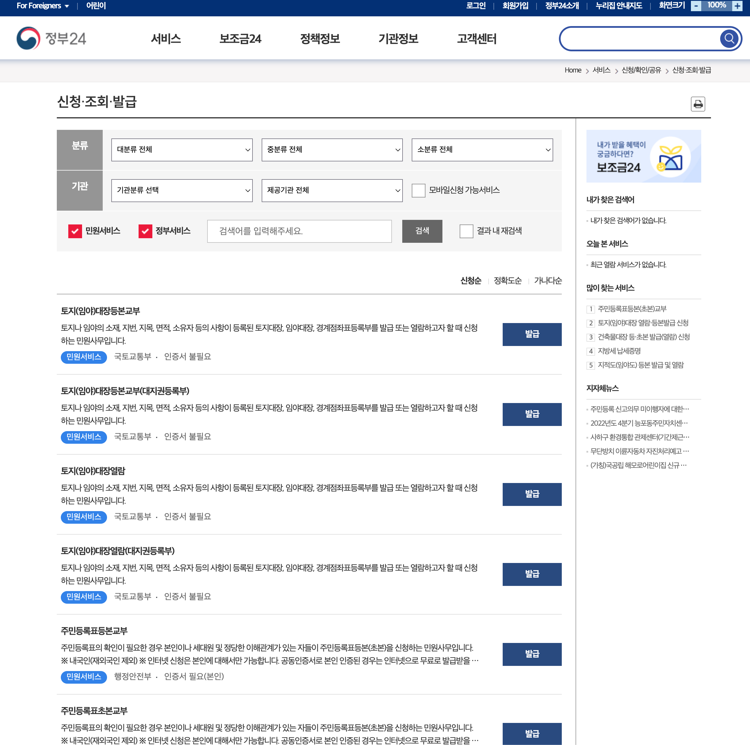Image resolution: width=750 pixels, height=745 pixels.
Task: Expand the 소분류 전체 dropdown
Action: [x=482, y=150]
